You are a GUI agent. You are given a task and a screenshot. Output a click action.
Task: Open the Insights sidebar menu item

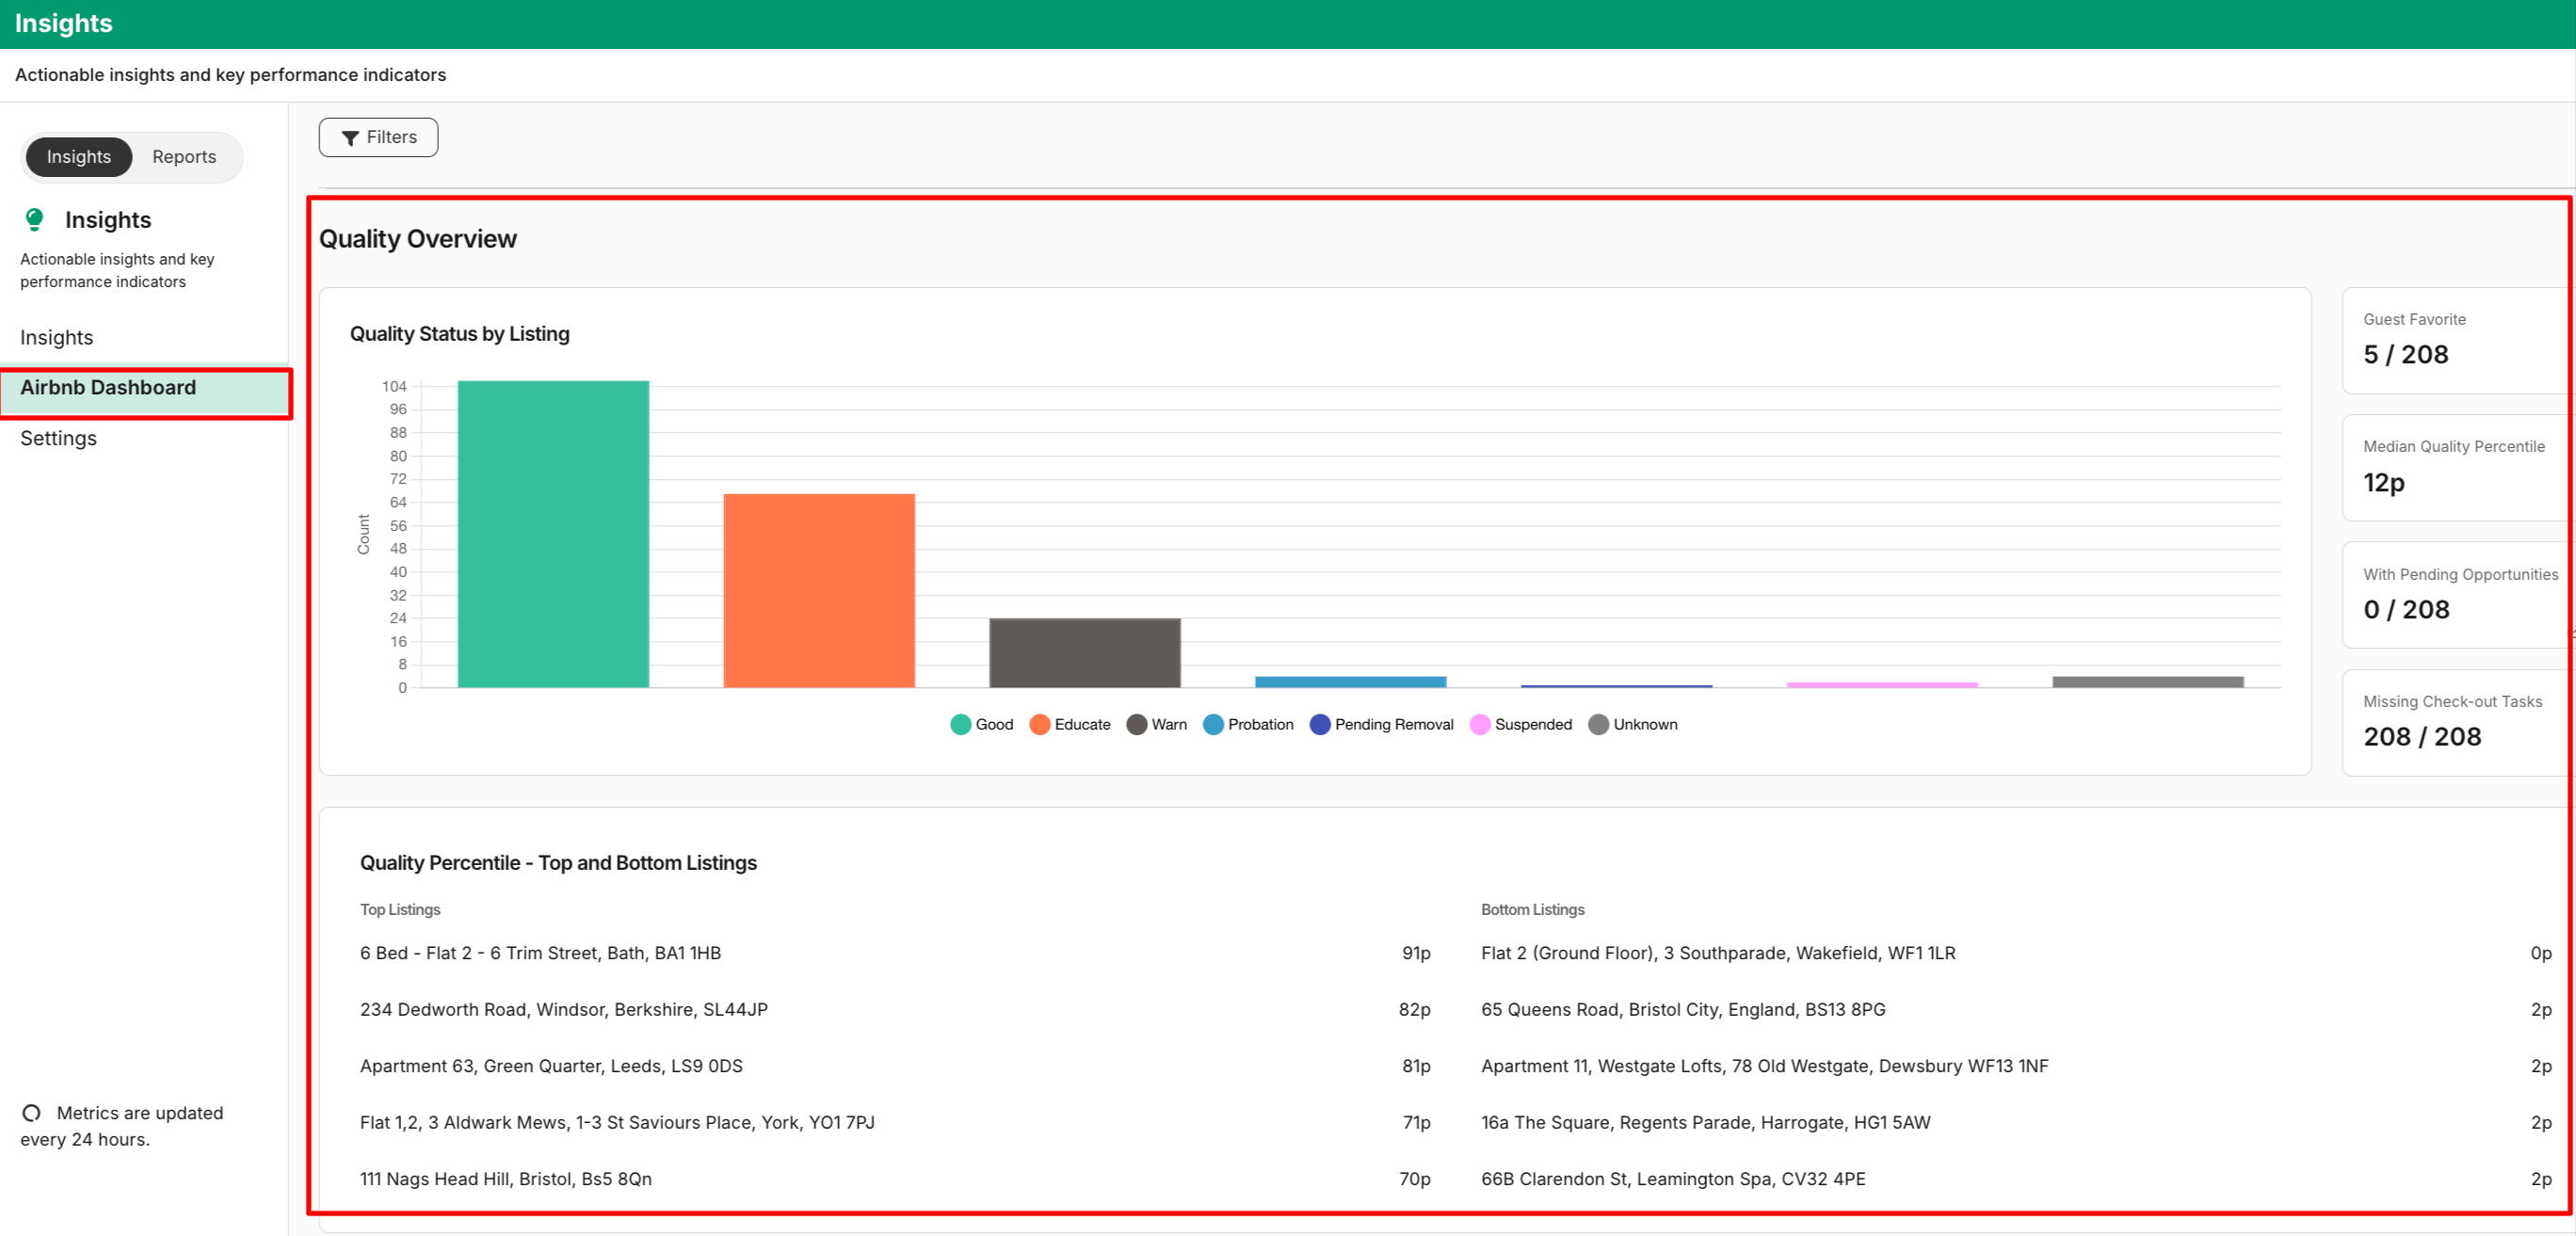(x=56, y=338)
